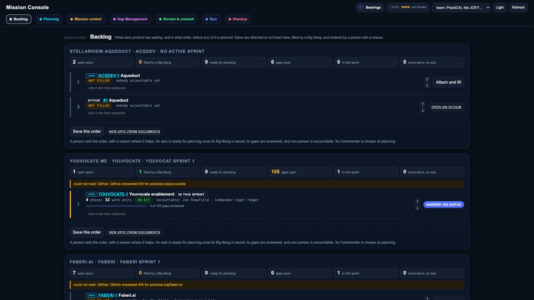Click the YOUVOCATE.ME section heading
Viewport: 534px width, 300px height.
132,161
